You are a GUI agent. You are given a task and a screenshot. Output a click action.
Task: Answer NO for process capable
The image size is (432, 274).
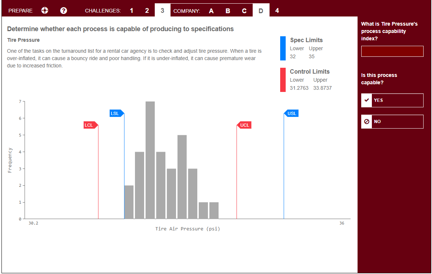(x=392, y=122)
